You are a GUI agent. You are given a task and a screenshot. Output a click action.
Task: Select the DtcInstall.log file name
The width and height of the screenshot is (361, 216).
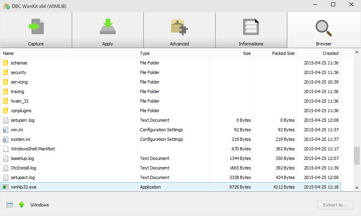24,168
